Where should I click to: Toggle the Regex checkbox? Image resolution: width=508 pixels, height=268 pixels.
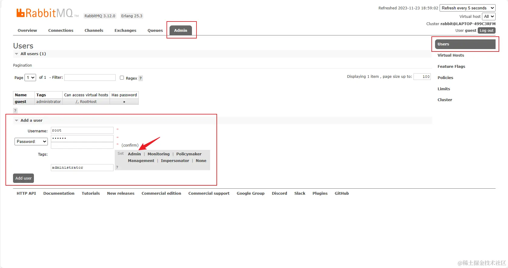122,78
